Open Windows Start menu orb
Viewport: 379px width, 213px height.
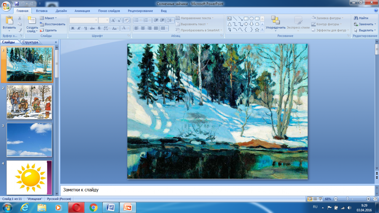click(7, 208)
